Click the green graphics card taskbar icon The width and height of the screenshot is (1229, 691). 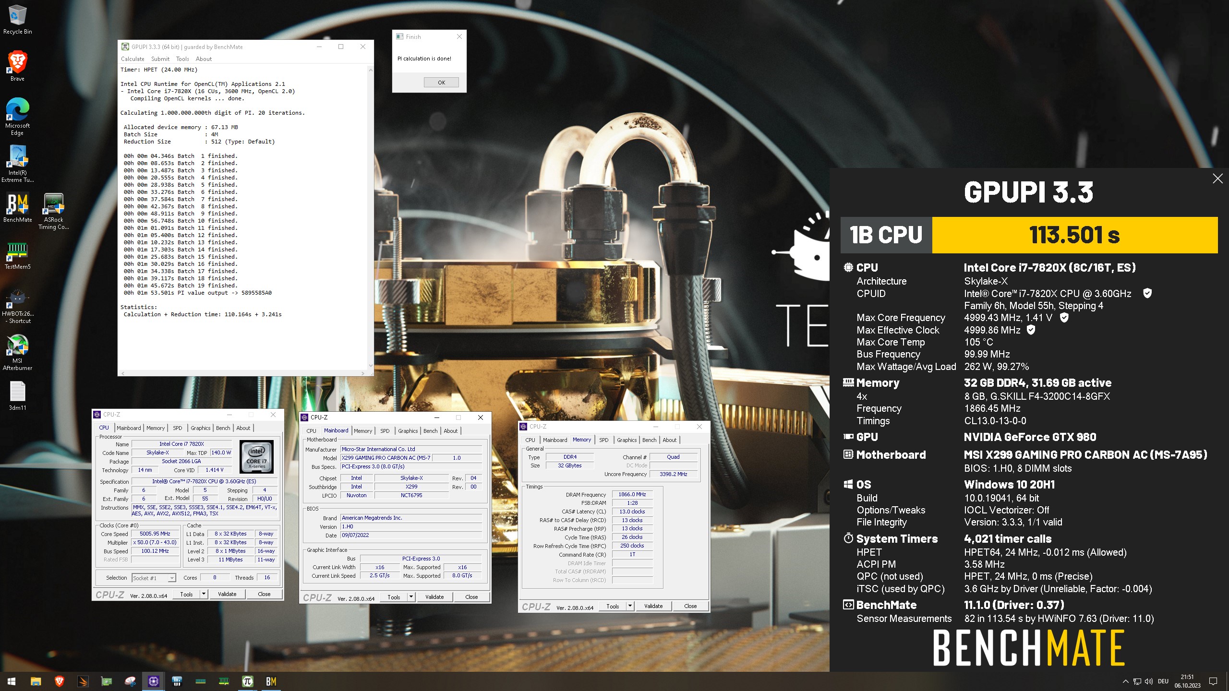(x=106, y=681)
